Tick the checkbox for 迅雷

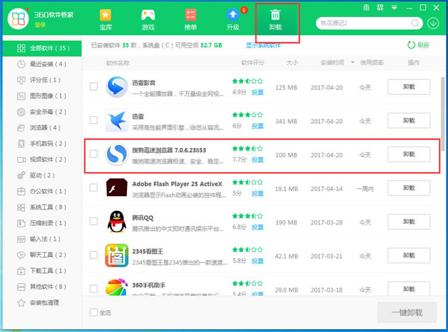pyautogui.click(x=94, y=120)
